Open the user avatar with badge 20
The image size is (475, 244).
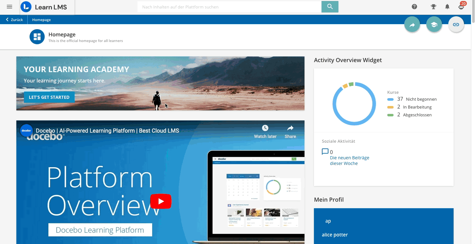[x=461, y=6]
